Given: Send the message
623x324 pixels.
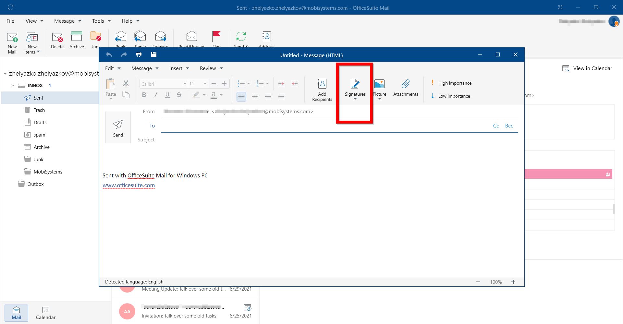Looking at the screenshot, I should (x=118, y=127).
